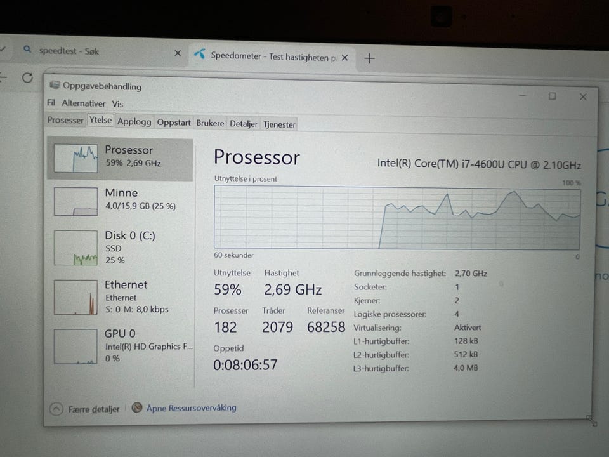Click the Virtualisering Aktivert value

[x=468, y=328]
